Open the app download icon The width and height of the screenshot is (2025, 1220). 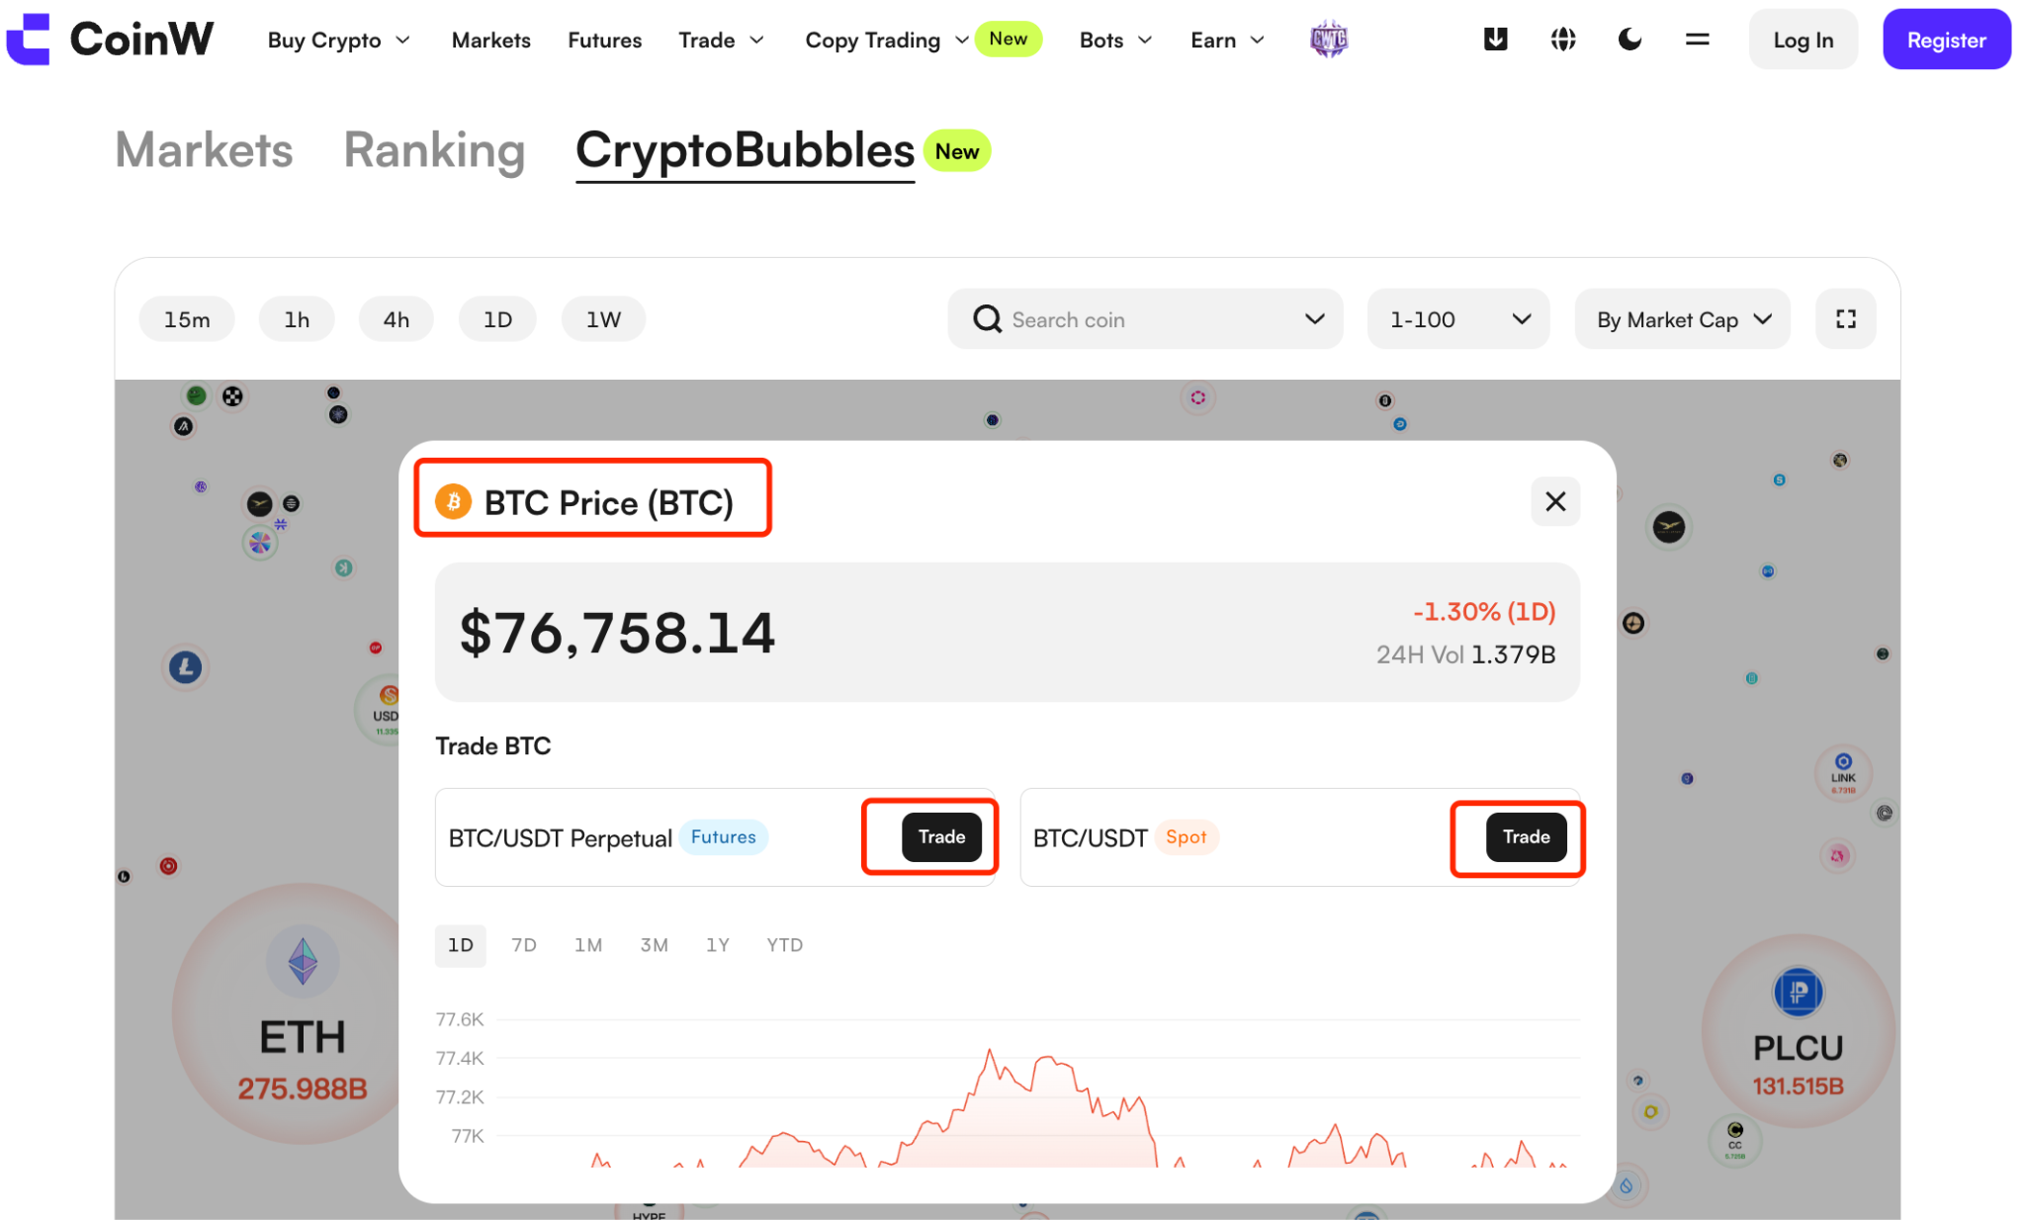point(1495,40)
